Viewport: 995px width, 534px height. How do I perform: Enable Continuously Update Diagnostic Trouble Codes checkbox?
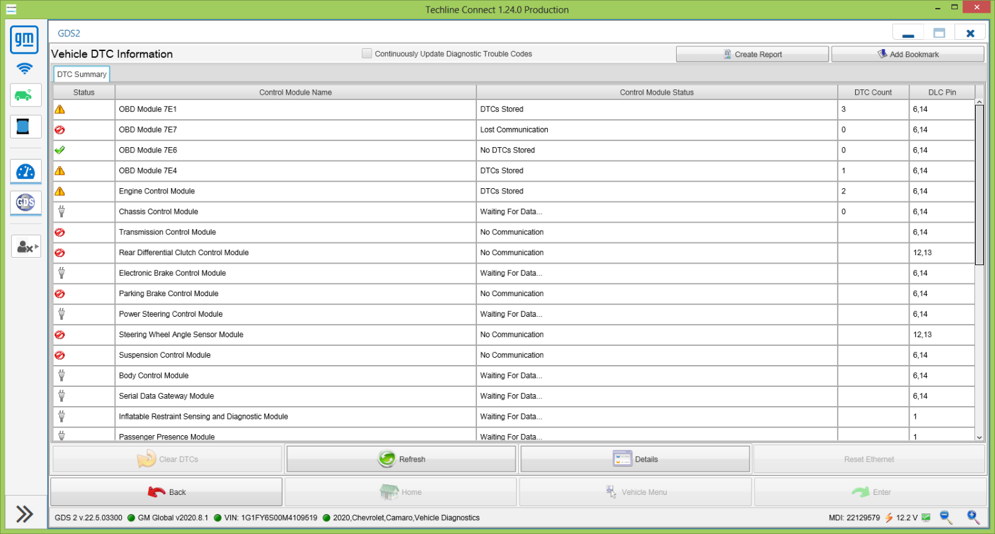click(x=367, y=54)
